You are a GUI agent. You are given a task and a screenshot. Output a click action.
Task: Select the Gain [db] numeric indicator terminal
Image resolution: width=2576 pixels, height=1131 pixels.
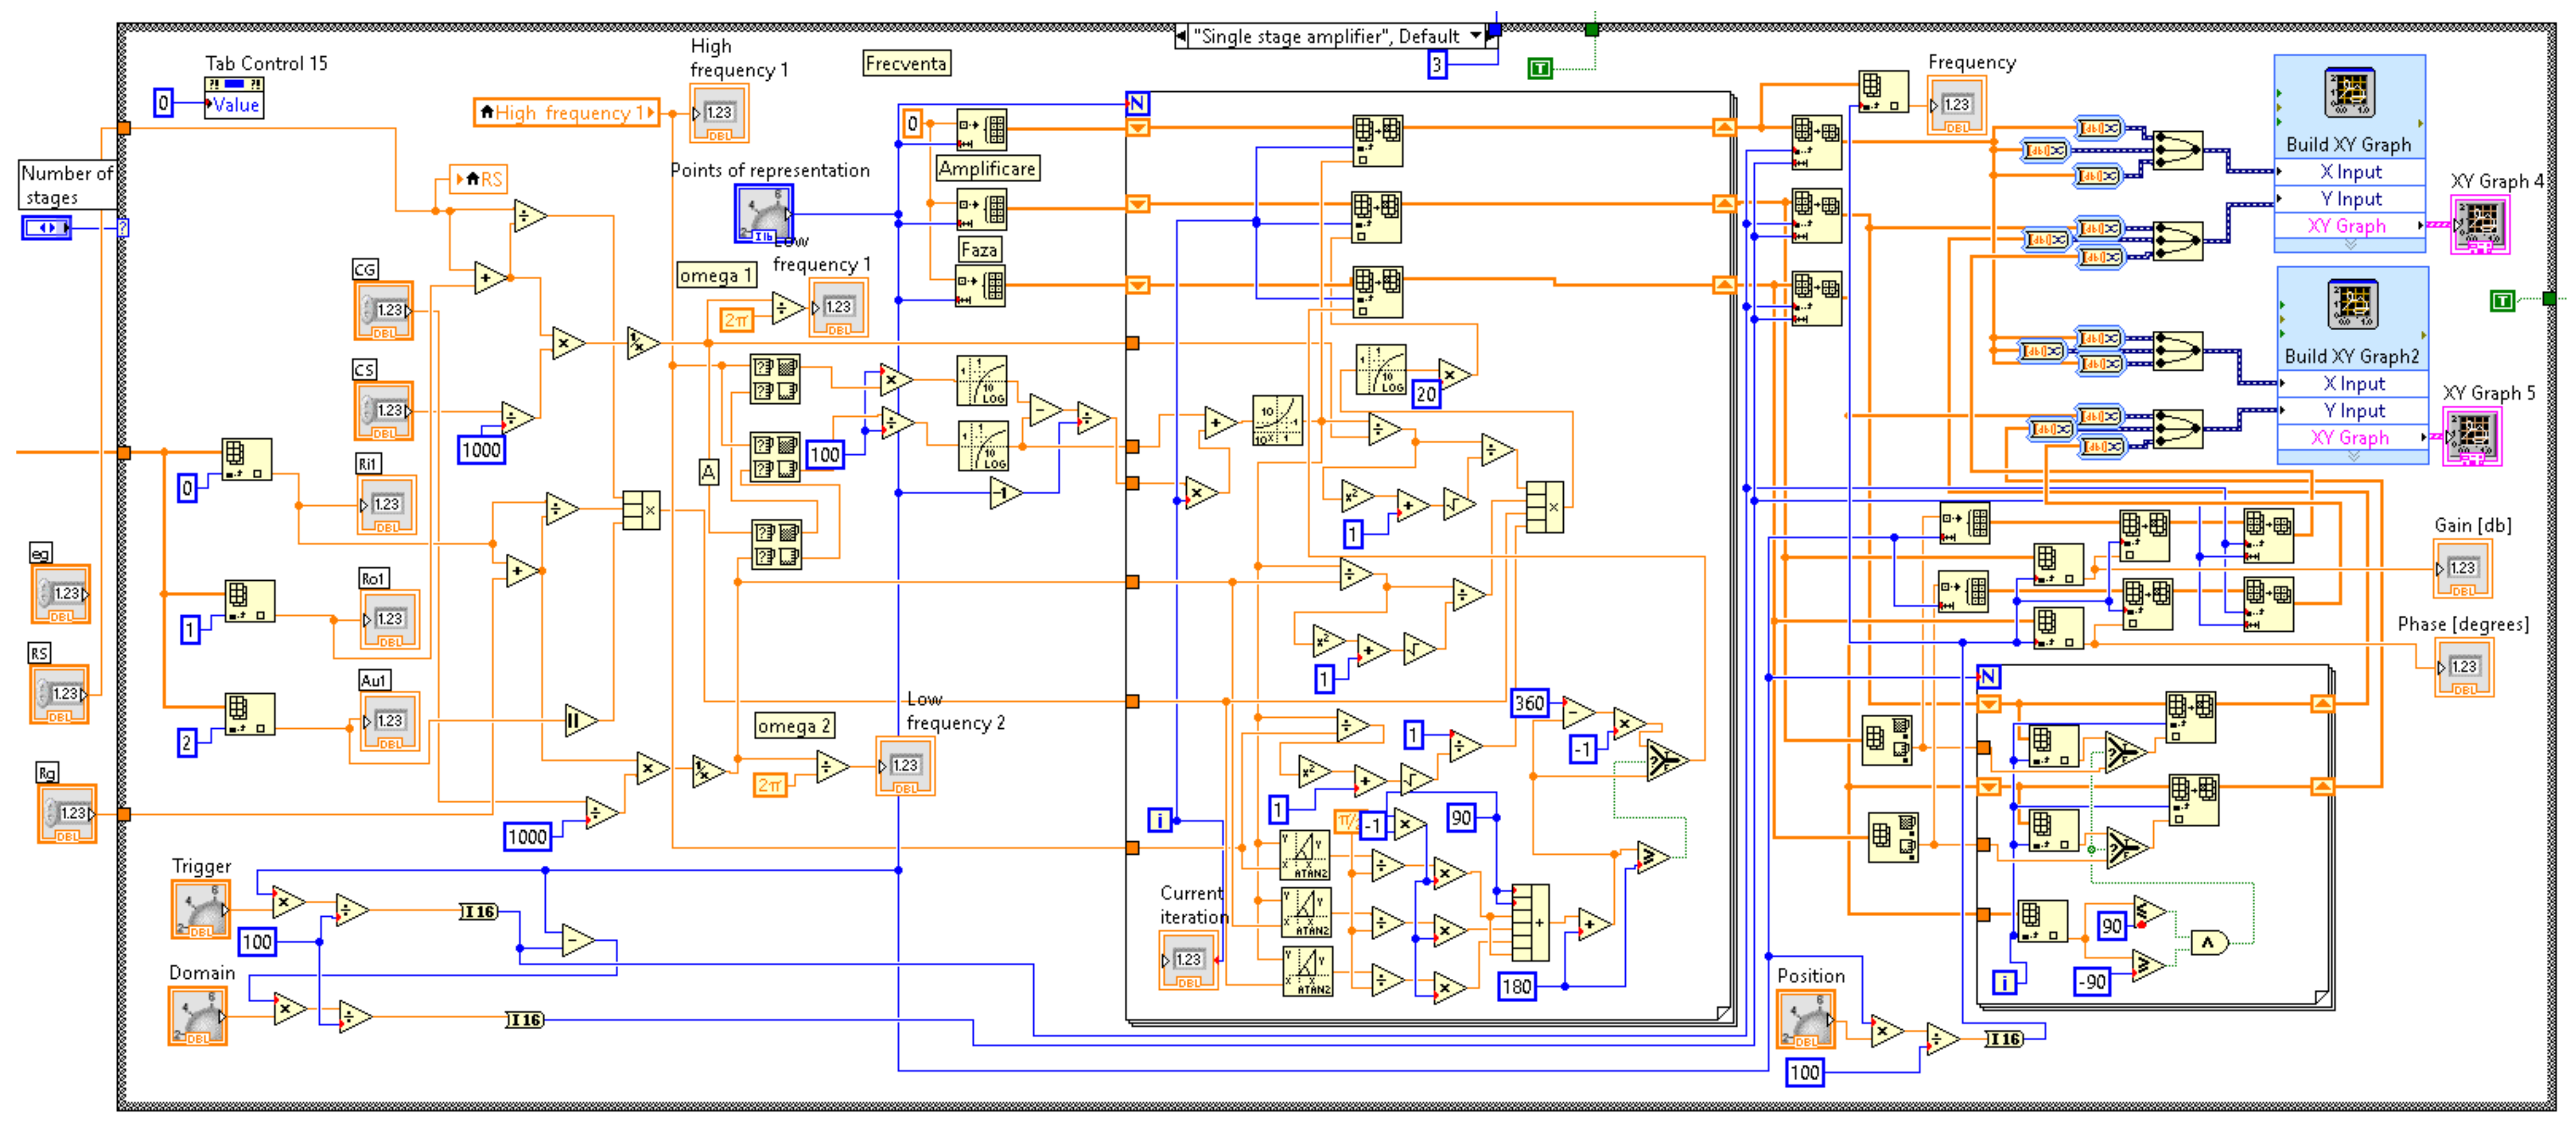[x=2462, y=568]
